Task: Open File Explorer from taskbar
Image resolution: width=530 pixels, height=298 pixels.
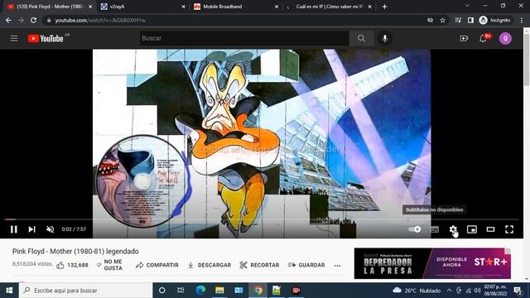Action: (219, 291)
